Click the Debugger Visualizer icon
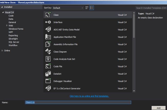 [48, 81]
